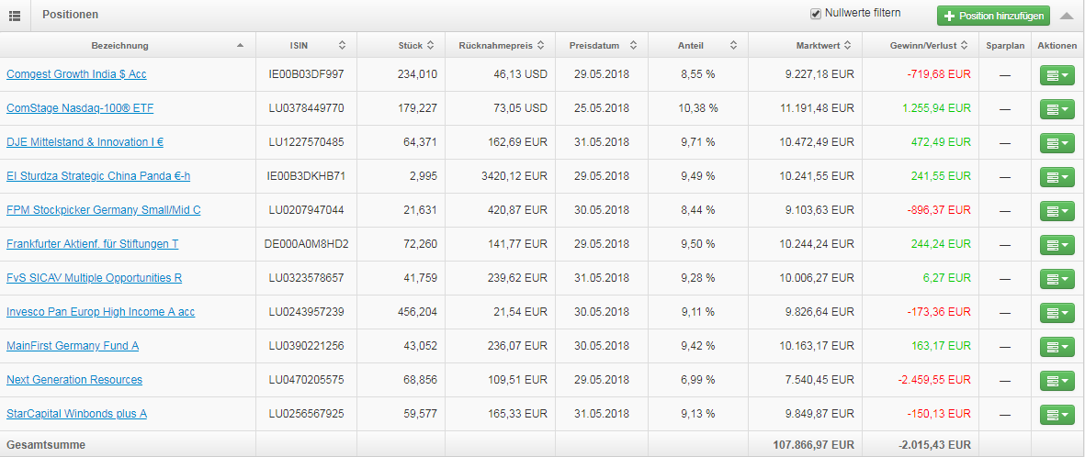Viewport: 1085px width, 457px height.
Task: Open actions dropdown for DJE Mittelstand & Innovation
Action: (x=1057, y=143)
